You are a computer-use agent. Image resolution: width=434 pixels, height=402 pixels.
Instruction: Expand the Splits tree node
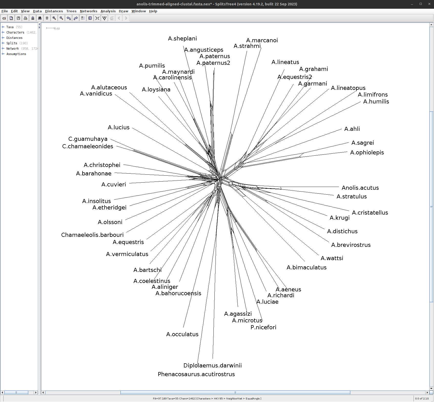pos(3,43)
